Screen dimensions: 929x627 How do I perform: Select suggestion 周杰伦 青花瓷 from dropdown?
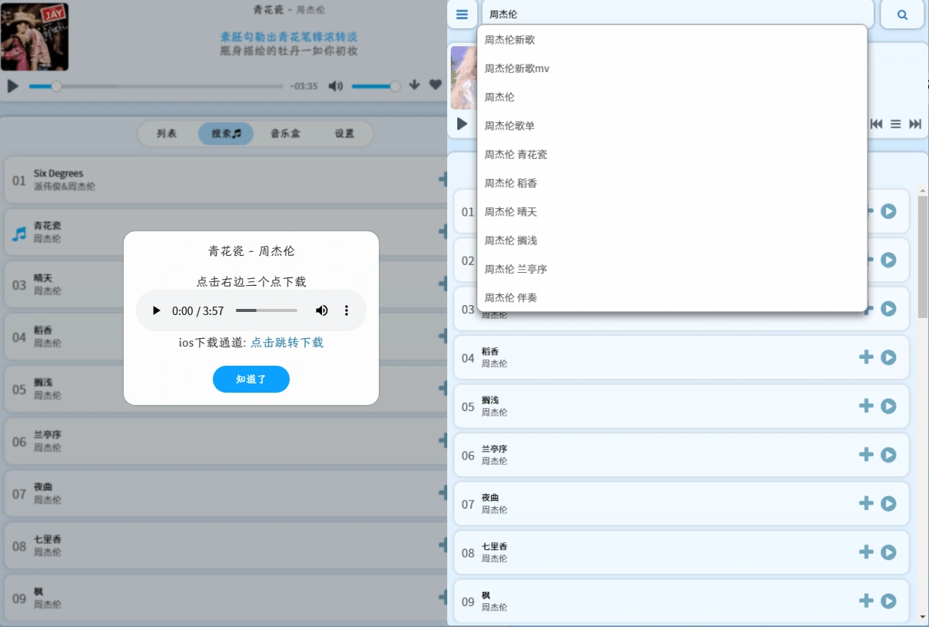[516, 154]
